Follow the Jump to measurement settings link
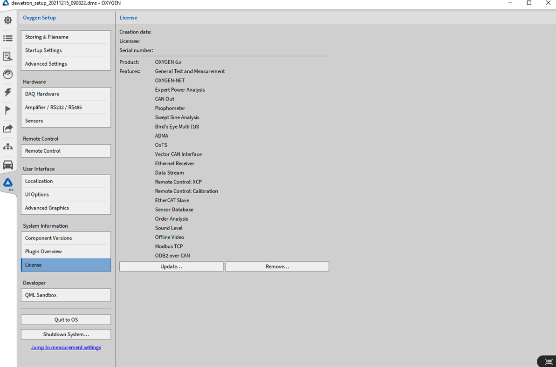Viewport: 556px width, 367px height. point(66,347)
